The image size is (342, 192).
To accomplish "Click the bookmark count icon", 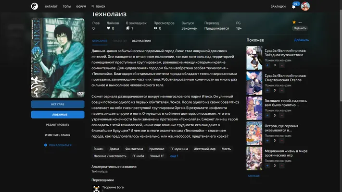I will pos(128,28).
